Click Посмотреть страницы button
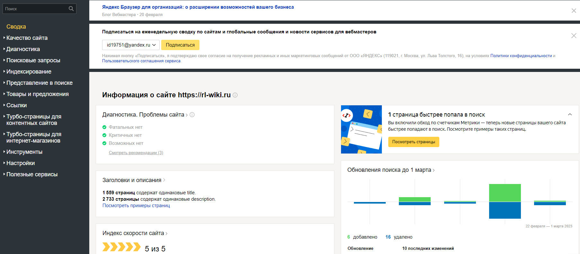The image size is (580, 254). pyautogui.click(x=414, y=142)
